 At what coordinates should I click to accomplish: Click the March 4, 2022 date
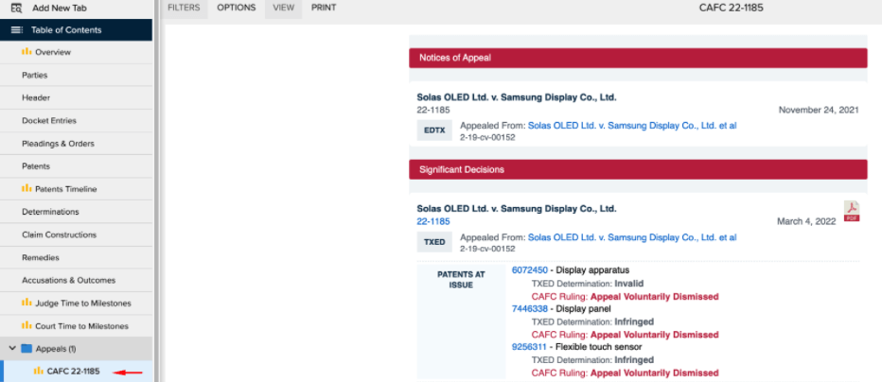point(806,221)
